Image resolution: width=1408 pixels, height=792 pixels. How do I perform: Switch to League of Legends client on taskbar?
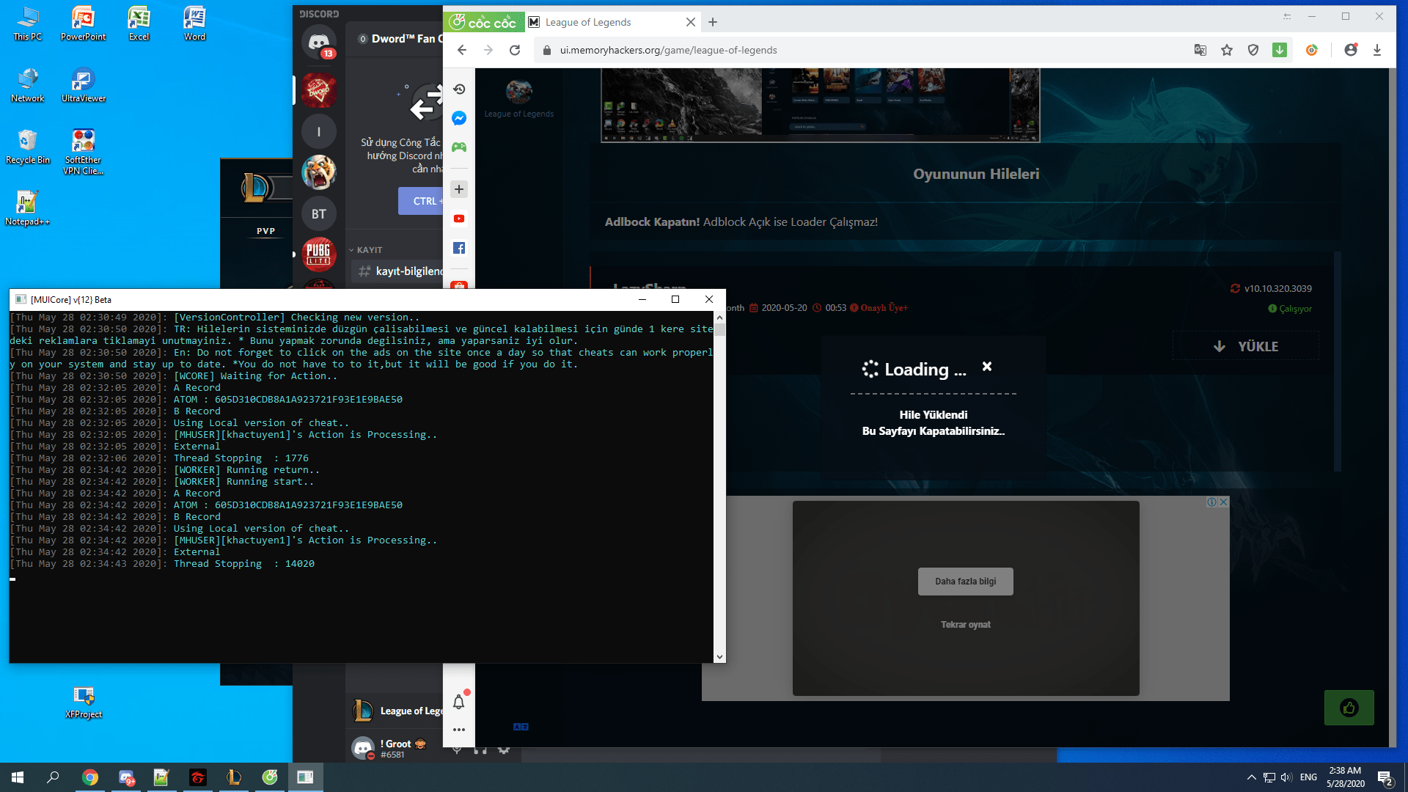(234, 777)
